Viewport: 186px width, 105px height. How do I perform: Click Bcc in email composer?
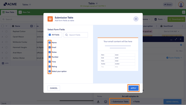coord(181,51)
